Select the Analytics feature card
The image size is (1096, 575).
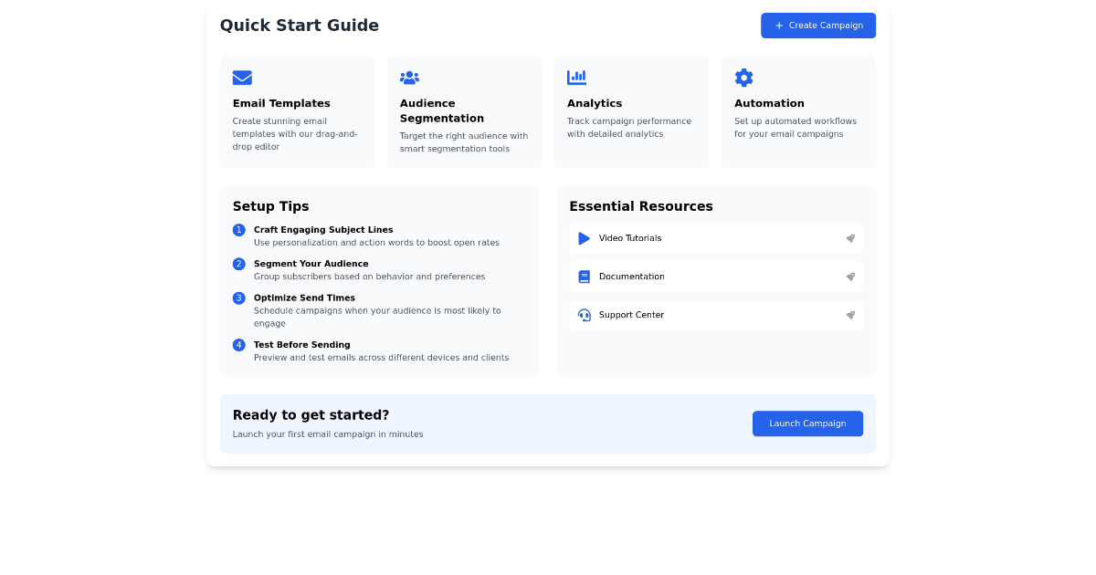point(631,111)
